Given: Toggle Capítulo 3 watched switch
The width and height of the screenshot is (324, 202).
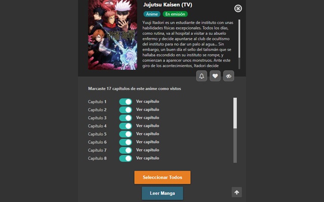Looking at the screenshot, I should (126, 118).
